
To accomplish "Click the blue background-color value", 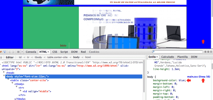I will click(182, 81).
